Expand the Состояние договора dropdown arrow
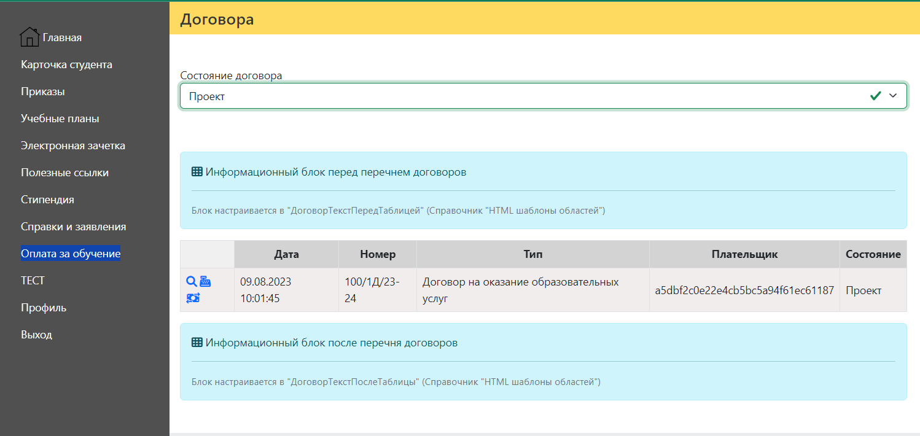The width and height of the screenshot is (920, 436). click(x=893, y=96)
